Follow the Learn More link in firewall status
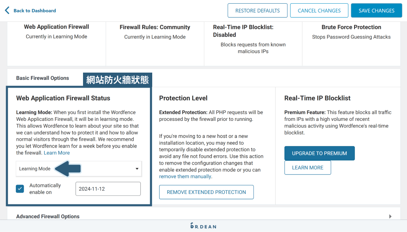 tap(57, 153)
